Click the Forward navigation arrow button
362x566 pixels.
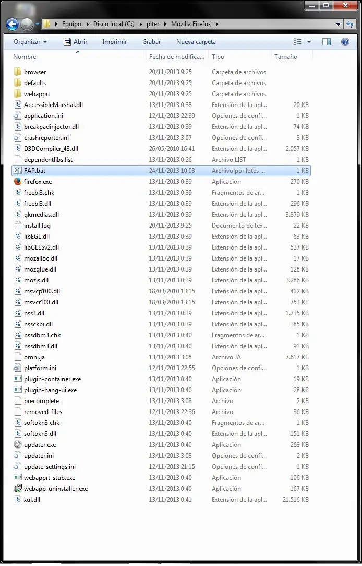(x=27, y=25)
